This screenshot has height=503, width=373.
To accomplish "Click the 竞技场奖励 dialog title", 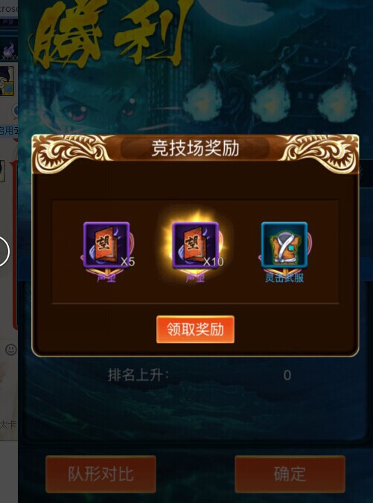I will tap(195, 148).
